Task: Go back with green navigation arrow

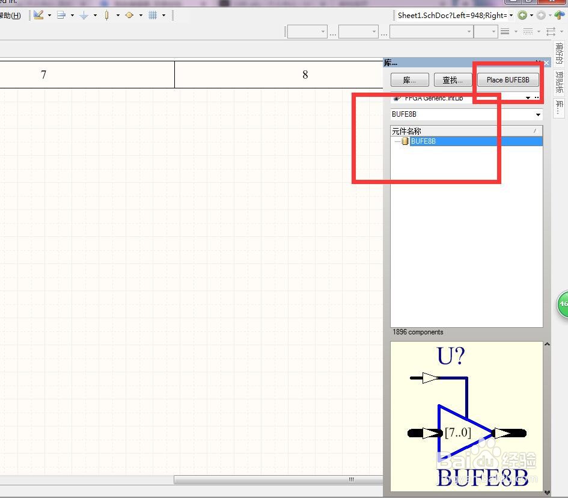Action: point(522,15)
